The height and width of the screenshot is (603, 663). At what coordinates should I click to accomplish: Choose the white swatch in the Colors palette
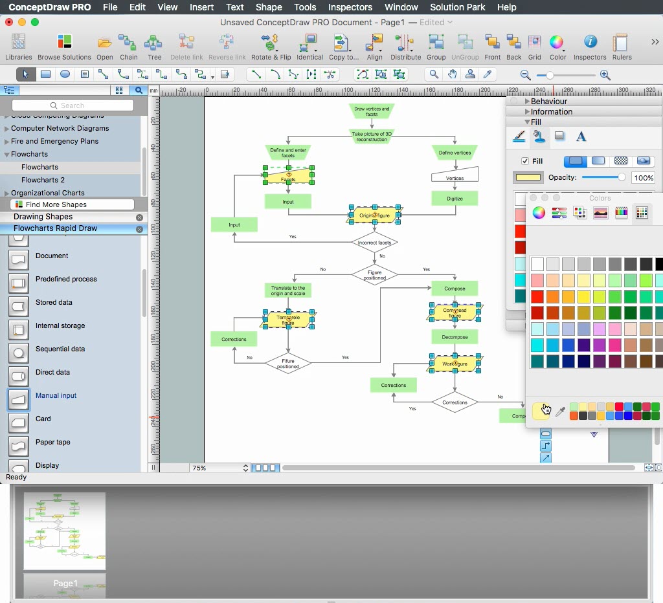[537, 264]
